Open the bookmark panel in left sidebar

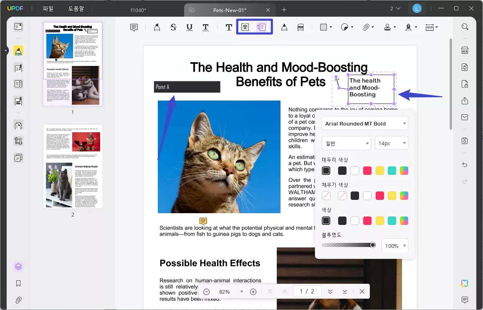click(x=18, y=283)
